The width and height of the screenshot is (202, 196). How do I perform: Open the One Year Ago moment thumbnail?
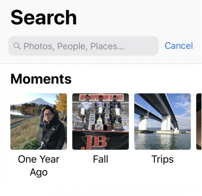coord(39,121)
